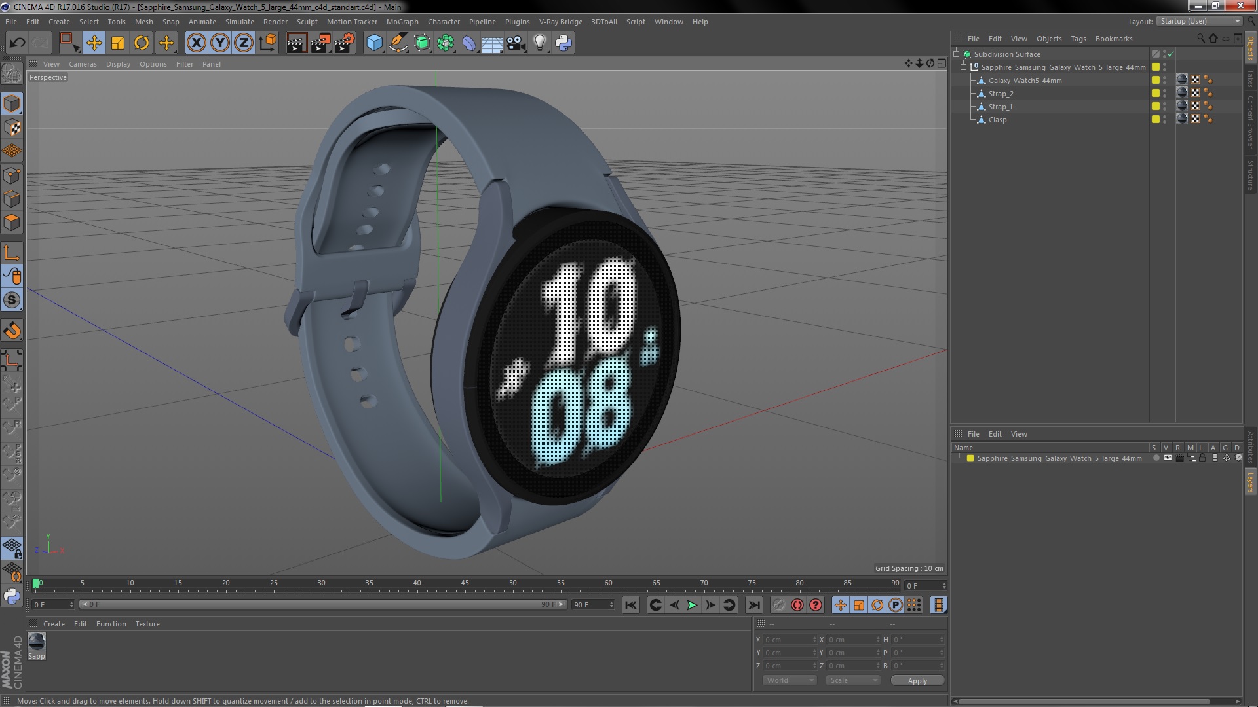Screen dimensions: 1258x707
Task: Toggle layer visibility eye in Layers panel
Action: [1168, 458]
